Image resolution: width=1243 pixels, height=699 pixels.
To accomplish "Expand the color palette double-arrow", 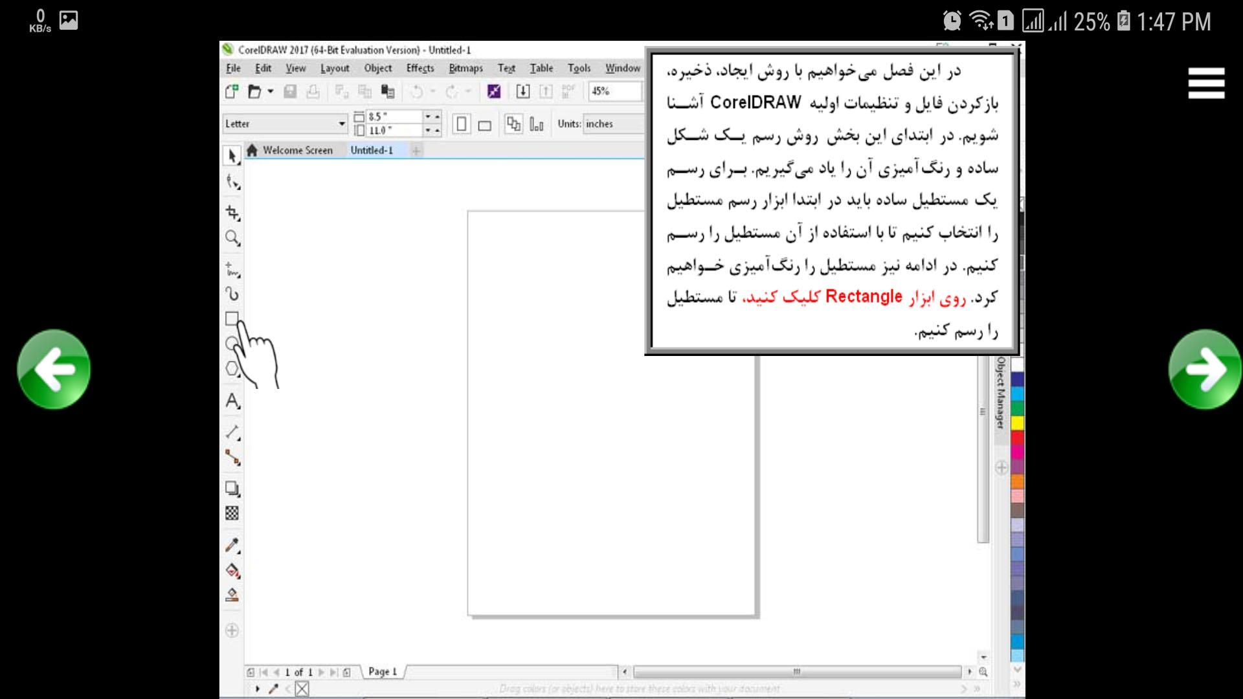I will tap(1017, 683).
